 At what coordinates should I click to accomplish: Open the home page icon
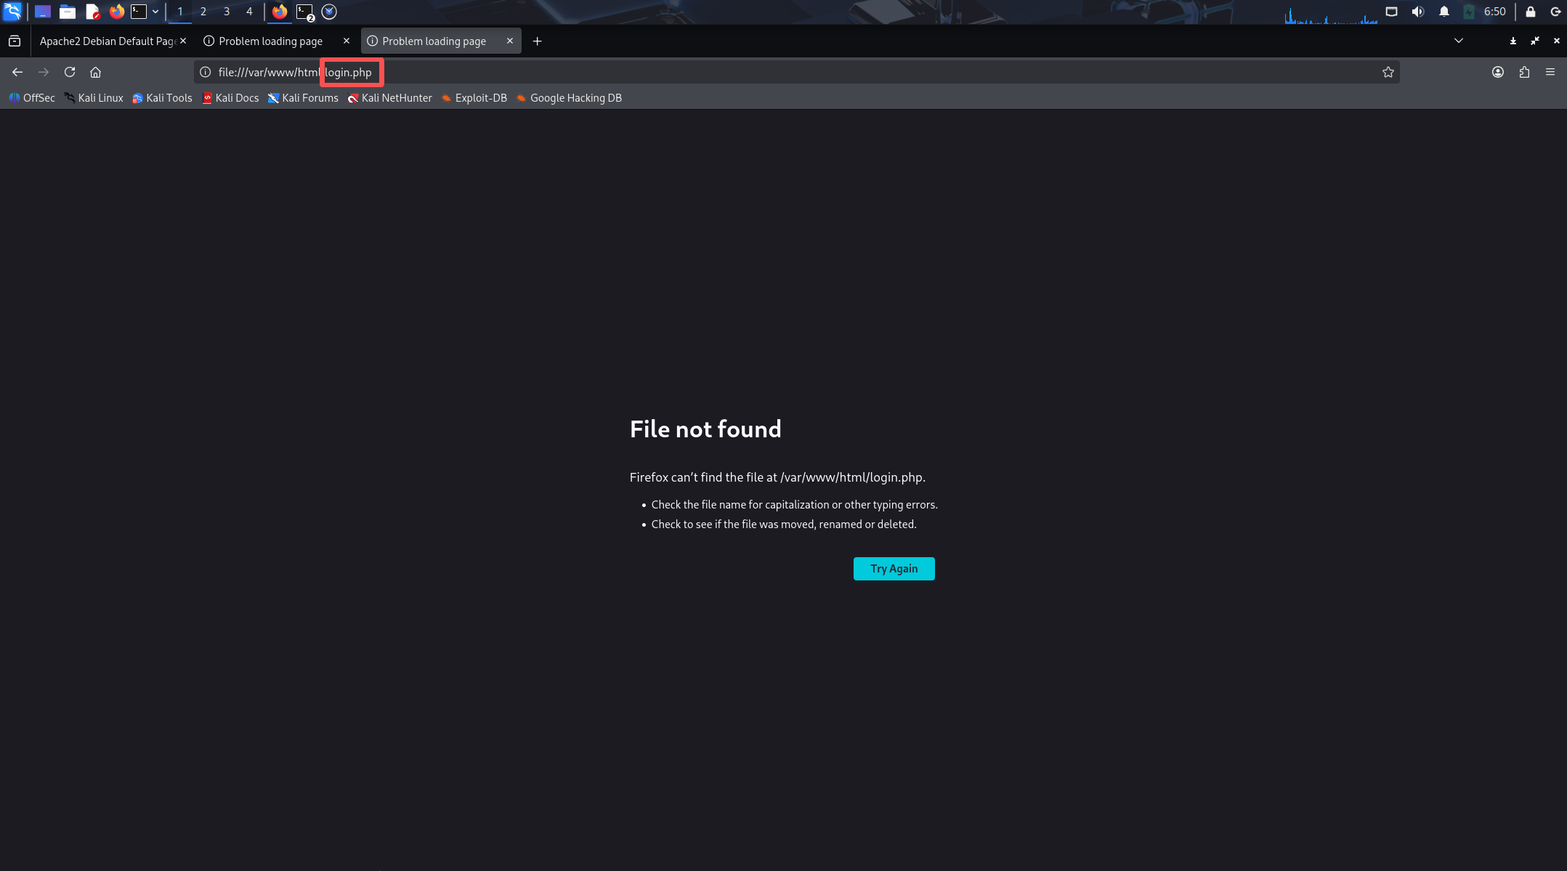[95, 72]
